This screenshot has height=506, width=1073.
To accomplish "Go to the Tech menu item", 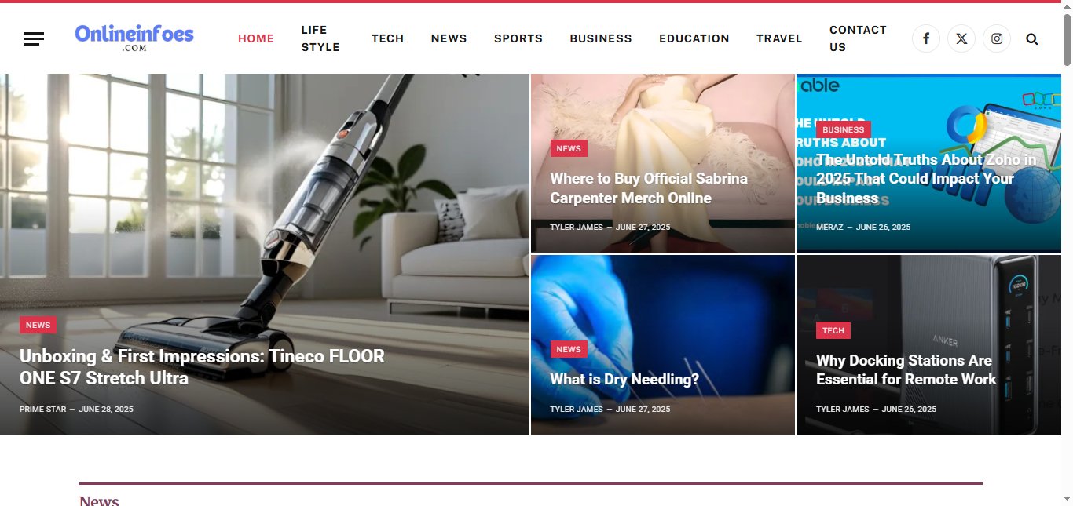I will 387,38.
